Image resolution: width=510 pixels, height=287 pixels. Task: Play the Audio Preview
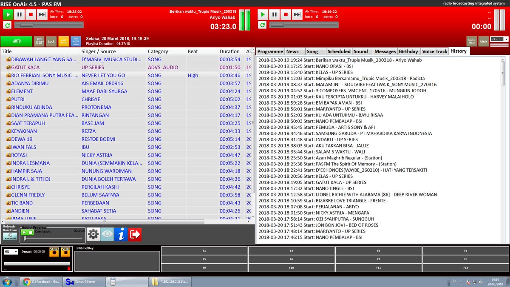[x=25, y=232]
